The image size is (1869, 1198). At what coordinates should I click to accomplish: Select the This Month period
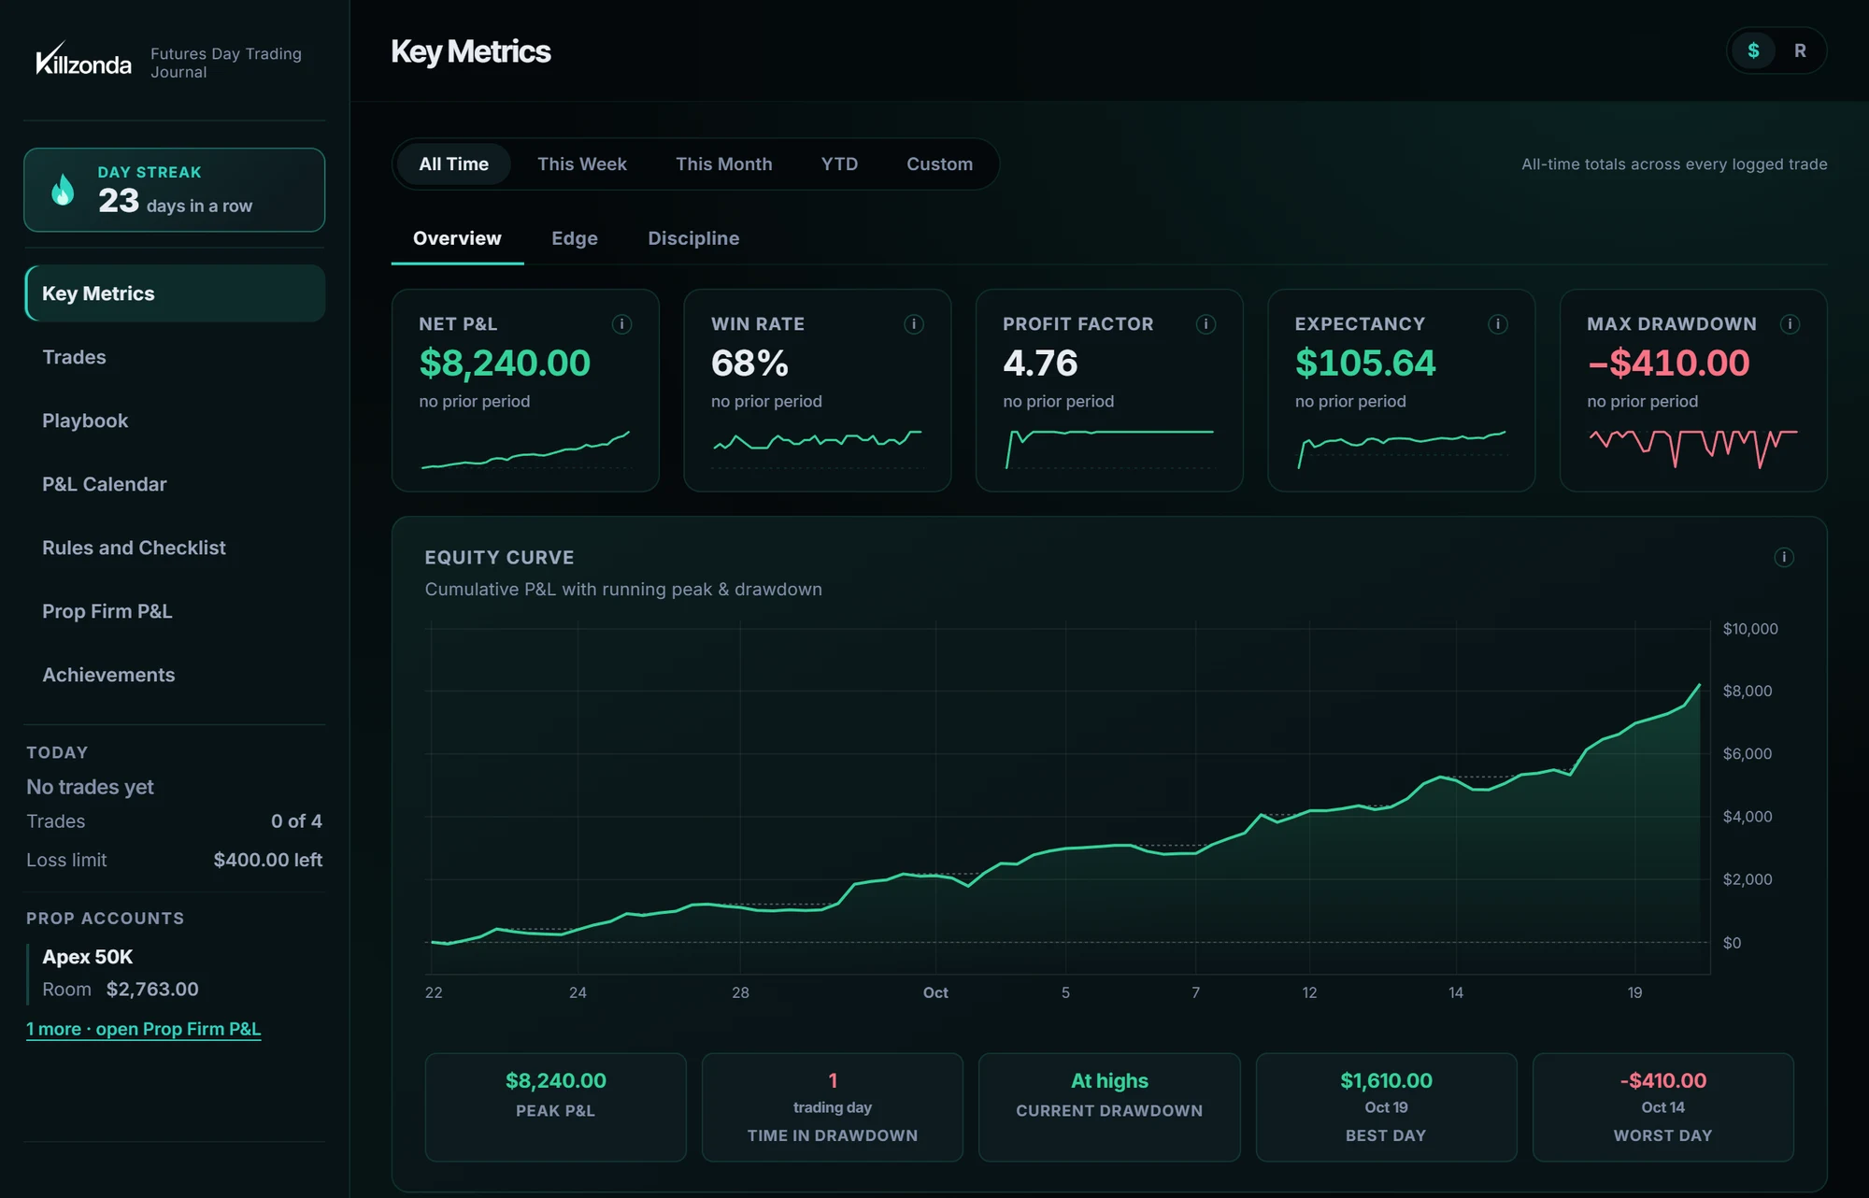coord(723,164)
